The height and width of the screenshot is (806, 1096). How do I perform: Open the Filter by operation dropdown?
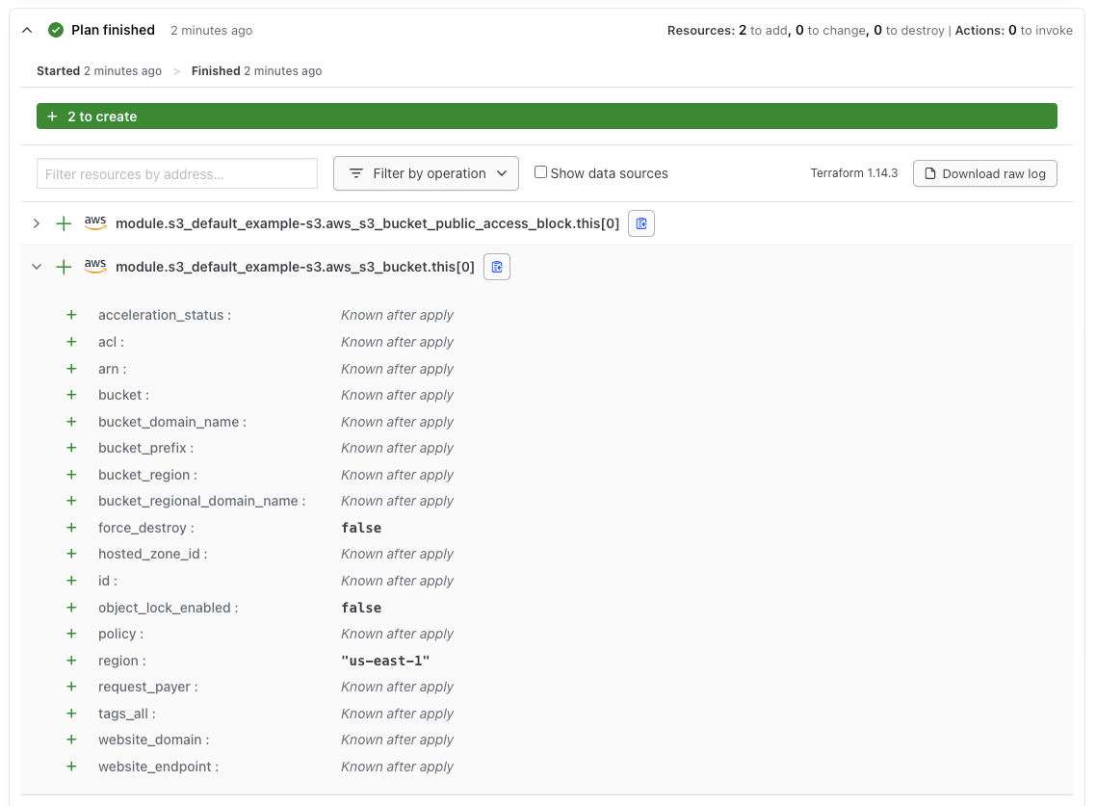426,173
